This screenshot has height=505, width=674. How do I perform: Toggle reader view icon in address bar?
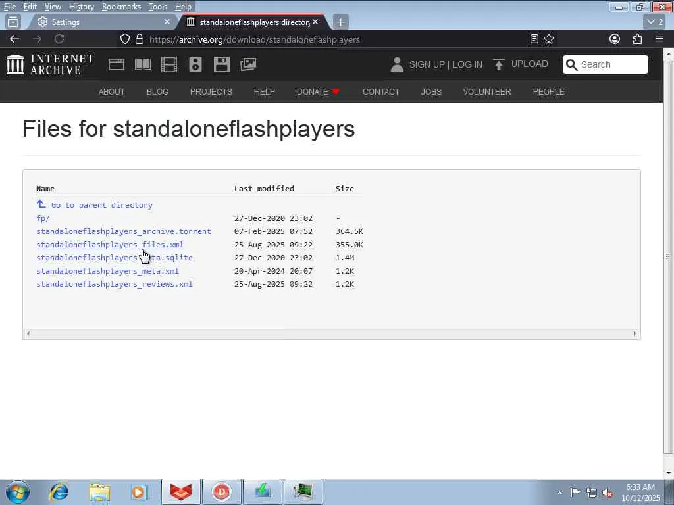point(534,39)
